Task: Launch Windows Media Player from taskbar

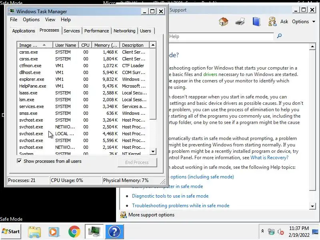Action: pyautogui.click(x=54, y=232)
